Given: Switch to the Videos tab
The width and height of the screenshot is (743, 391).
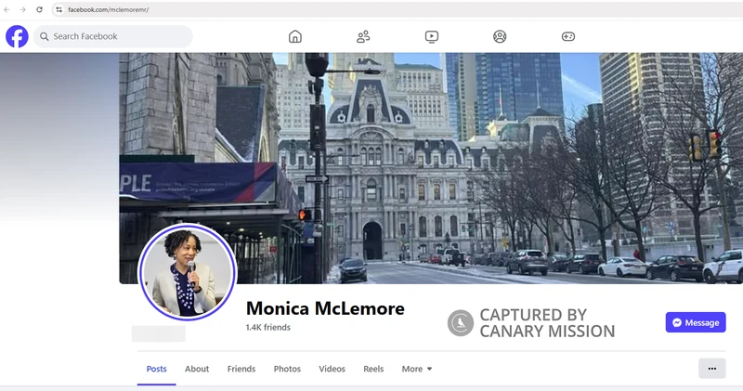Looking at the screenshot, I should 332,369.
